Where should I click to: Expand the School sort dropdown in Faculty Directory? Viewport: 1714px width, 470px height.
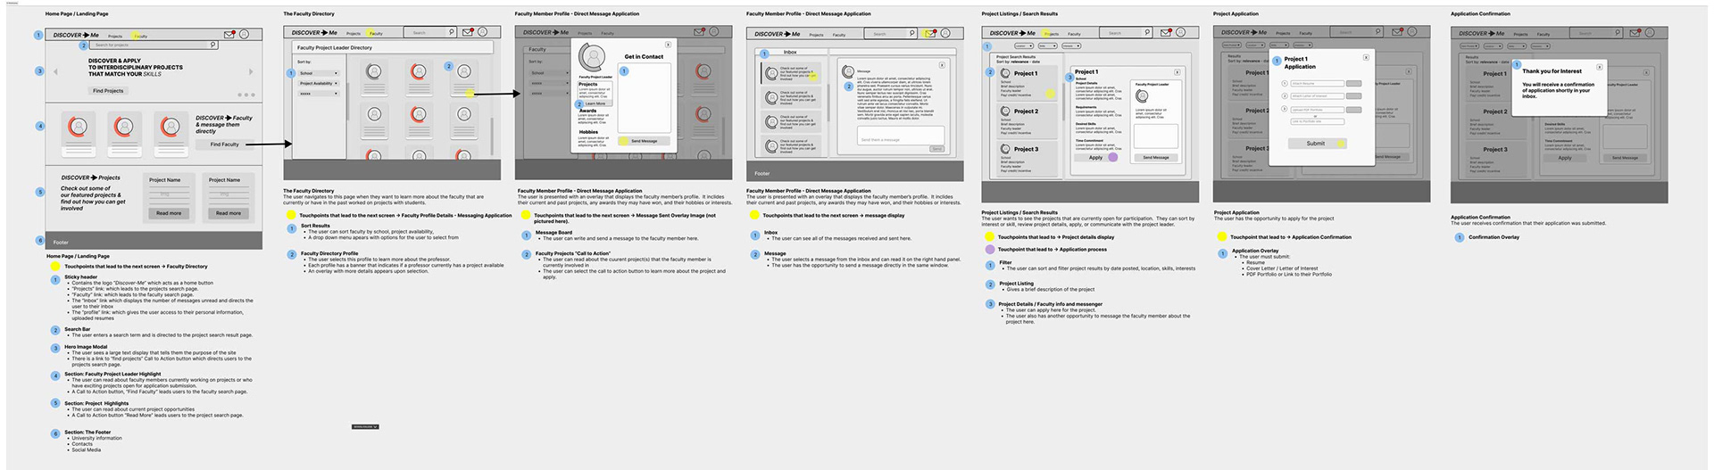(x=319, y=73)
